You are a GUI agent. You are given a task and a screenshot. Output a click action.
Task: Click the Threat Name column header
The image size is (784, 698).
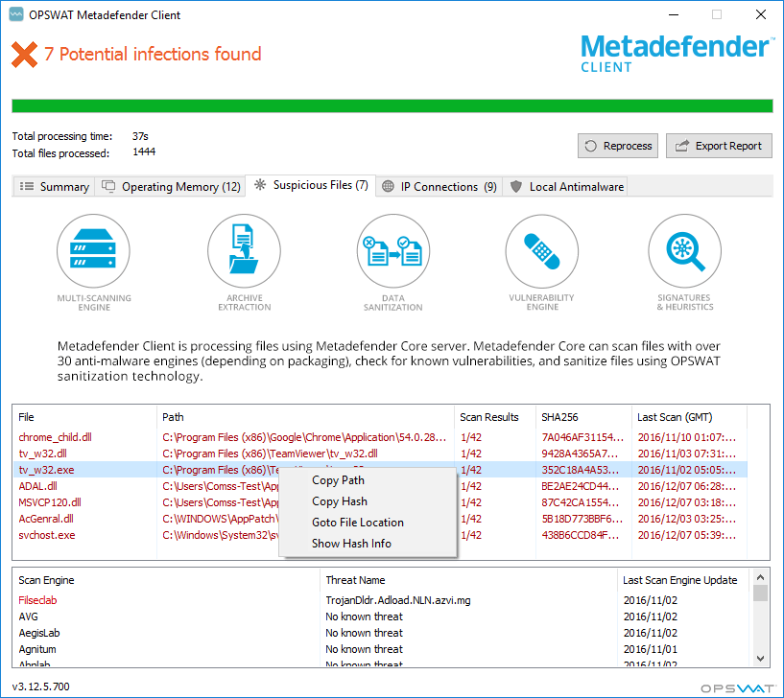(x=468, y=580)
